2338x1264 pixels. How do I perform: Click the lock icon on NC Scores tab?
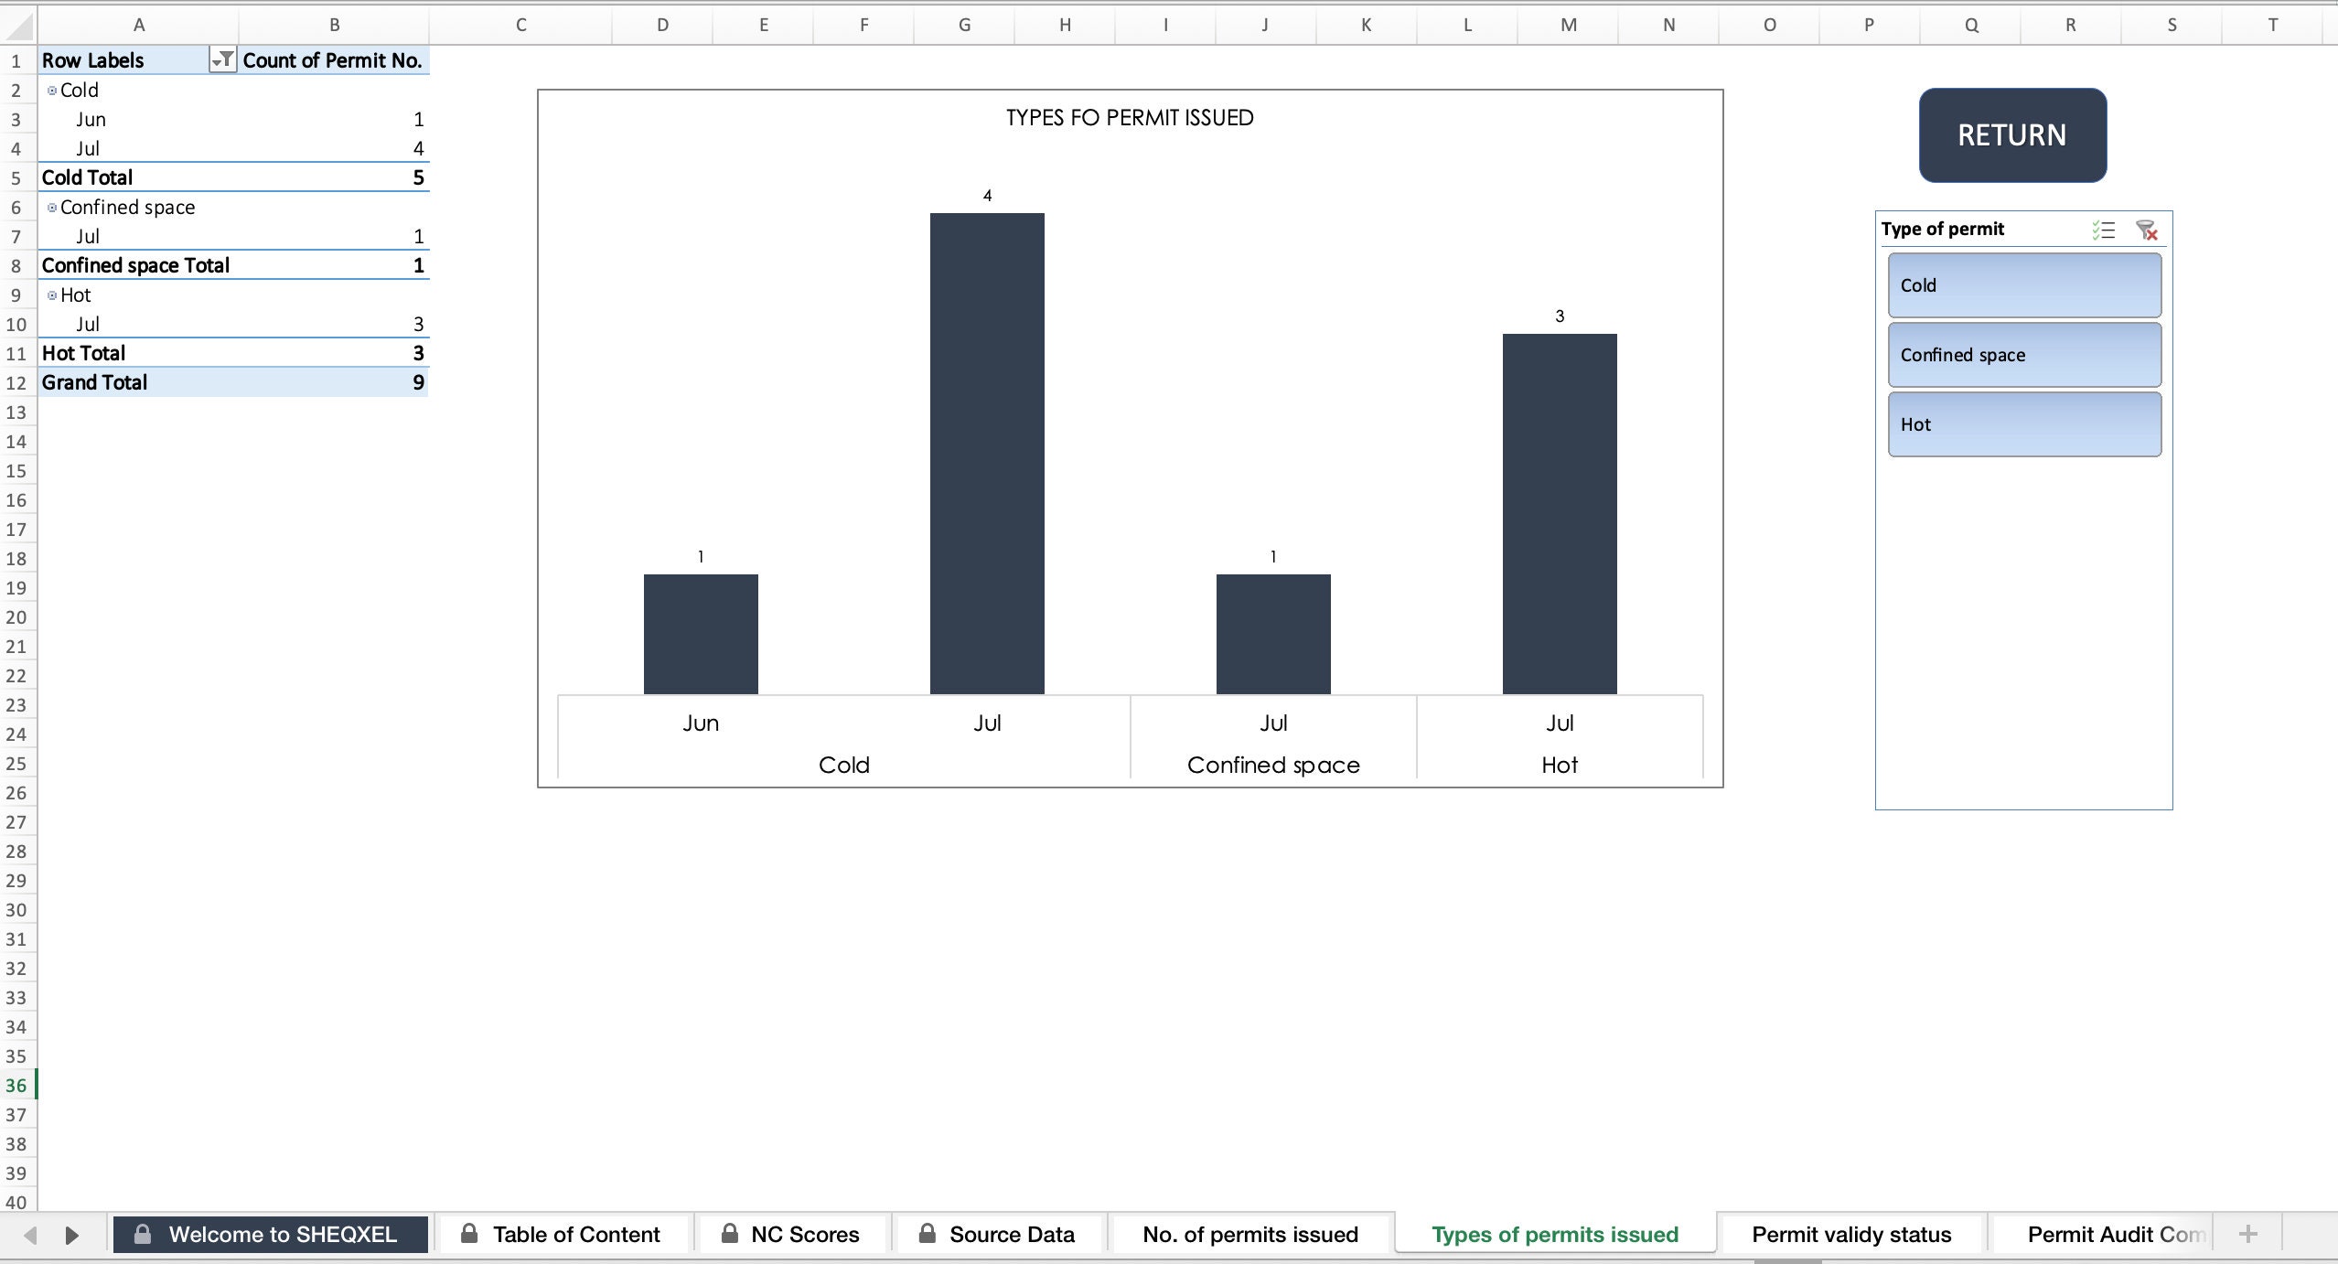click(729, 1233)
